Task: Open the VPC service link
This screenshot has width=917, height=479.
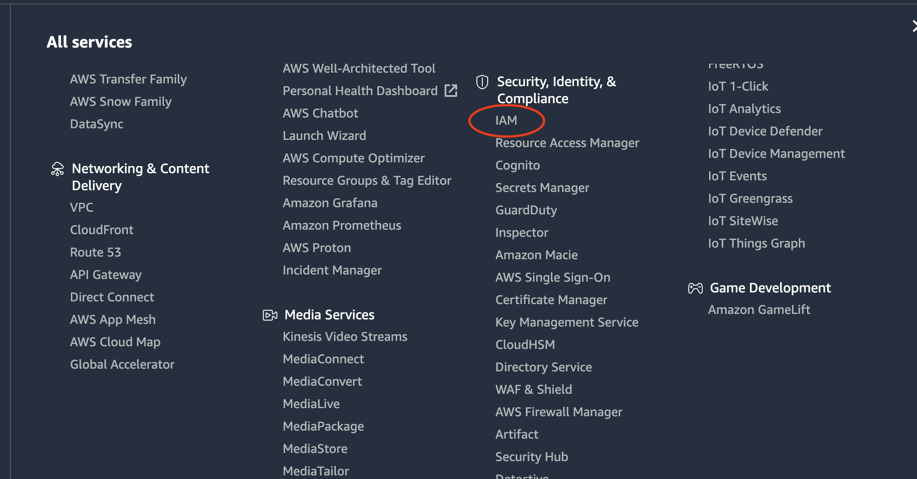Action: [82, 208]
